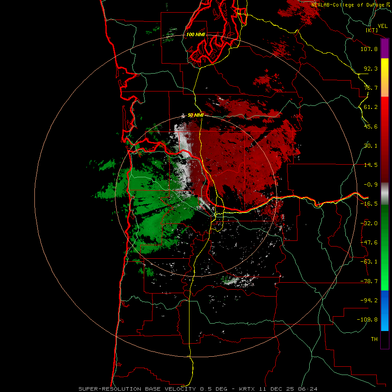The image size is (392, 392).
Task: Click the [KT] units label
Action: tap(372, 30)
